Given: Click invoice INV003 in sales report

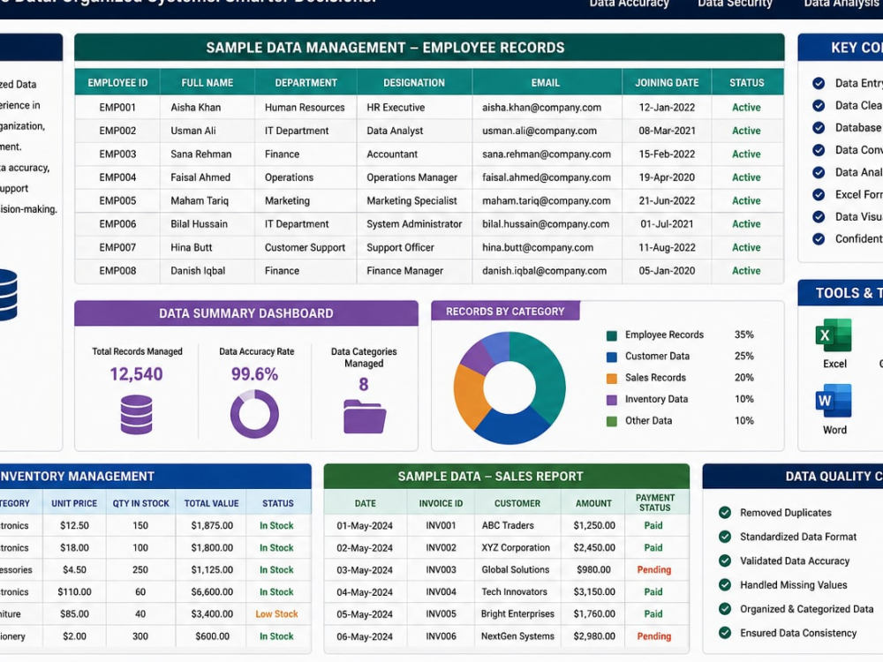Looking at the screenshot, I should [441, 569].
